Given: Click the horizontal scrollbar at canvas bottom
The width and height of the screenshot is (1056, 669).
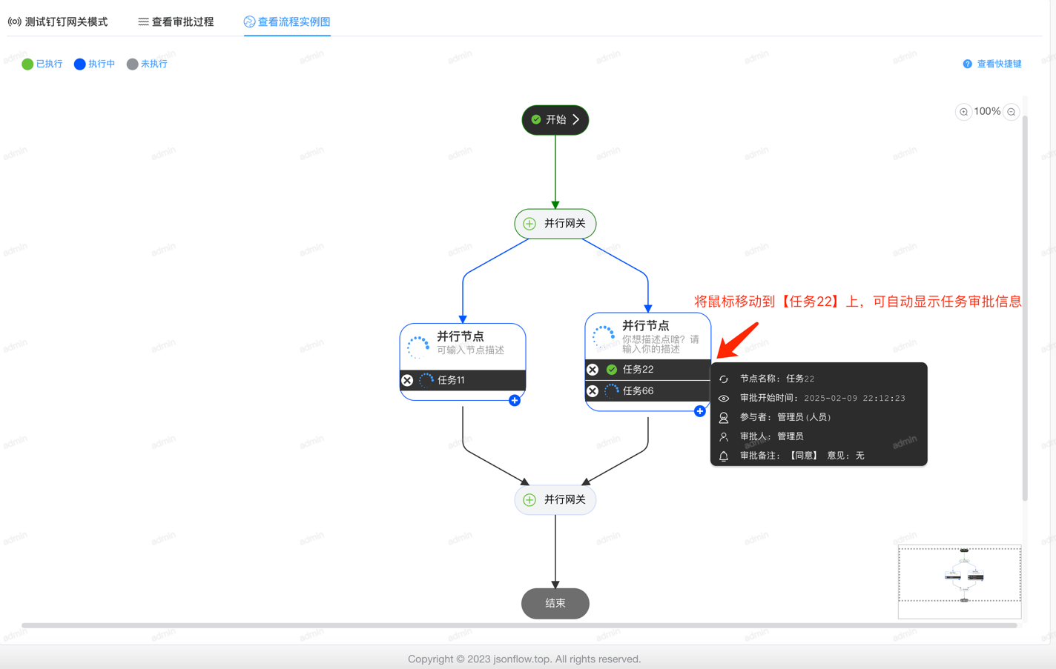Looking at the screenshot, I should (x=519, y=625).
